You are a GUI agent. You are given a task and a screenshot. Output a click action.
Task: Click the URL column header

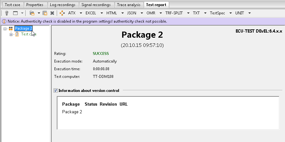(x=124, y=104)
